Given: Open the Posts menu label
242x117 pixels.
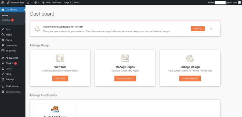Looking at the screenshot, I should coord(8,29).
